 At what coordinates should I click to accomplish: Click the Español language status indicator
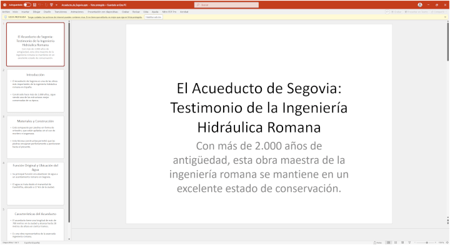click(x=32, y=242)
